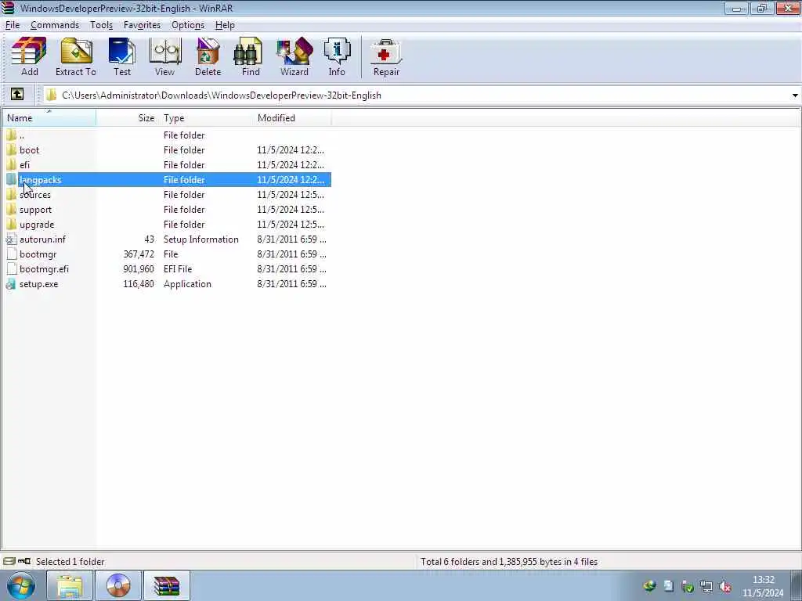Click the Repair archive icon

[386, 56]
